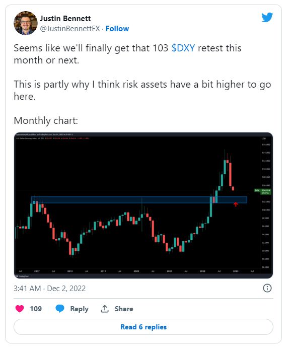
Task: Click the Reply text label
Action: click(79, 309)
